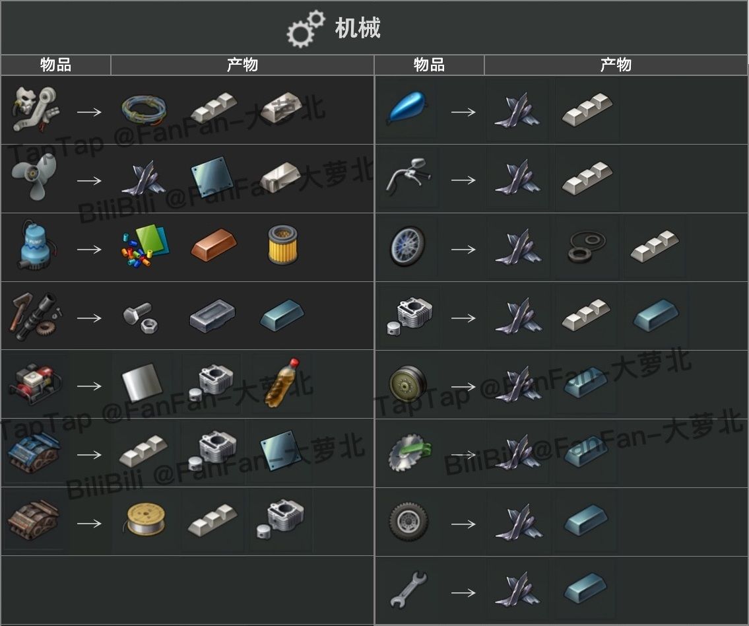Click the bolt and nut product

tap(141, 318)
